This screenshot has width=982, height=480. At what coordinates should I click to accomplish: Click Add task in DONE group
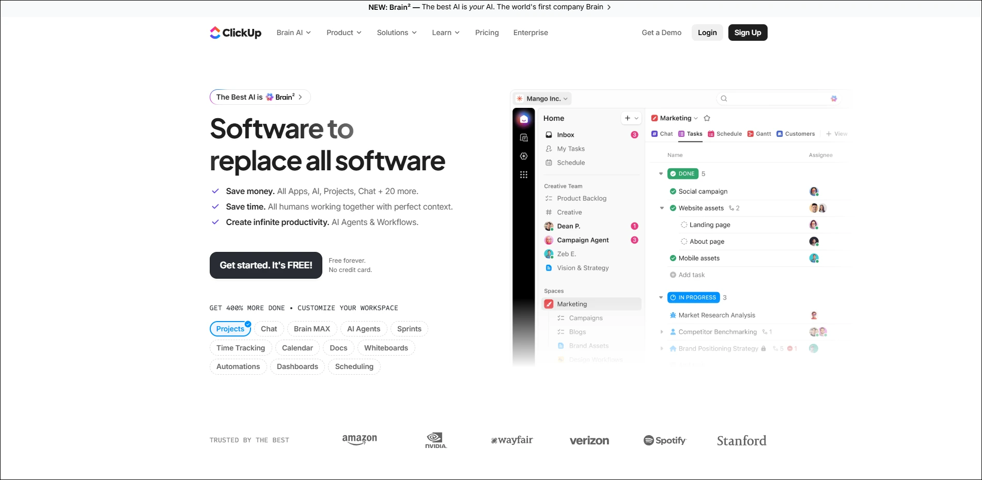click(x=687, y=275)
